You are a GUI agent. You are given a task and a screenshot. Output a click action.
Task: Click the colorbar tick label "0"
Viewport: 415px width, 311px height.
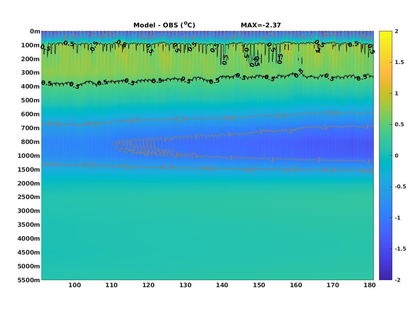pos(397,156)
